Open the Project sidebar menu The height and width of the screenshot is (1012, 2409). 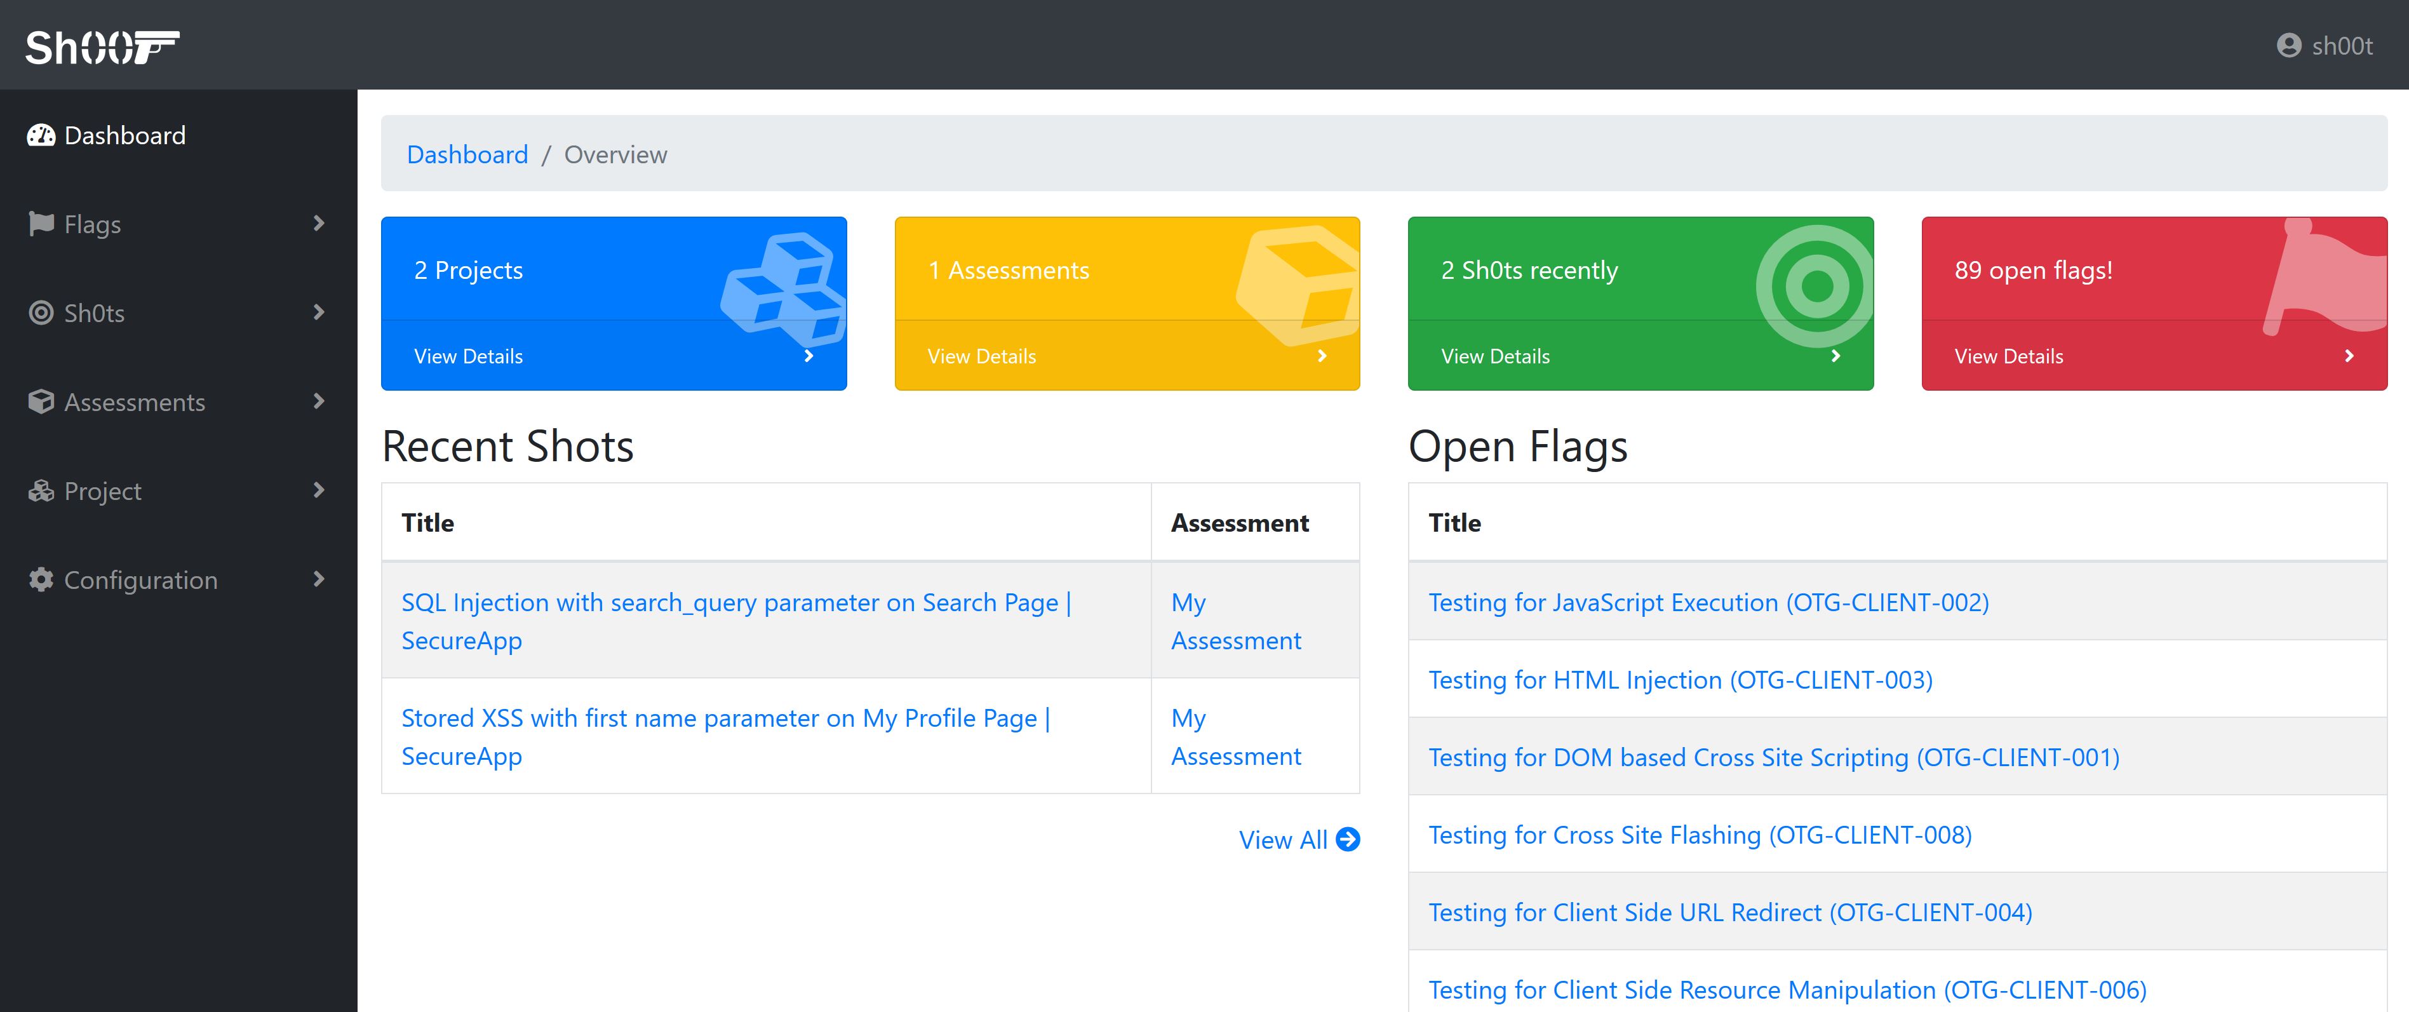pos(178,491)
